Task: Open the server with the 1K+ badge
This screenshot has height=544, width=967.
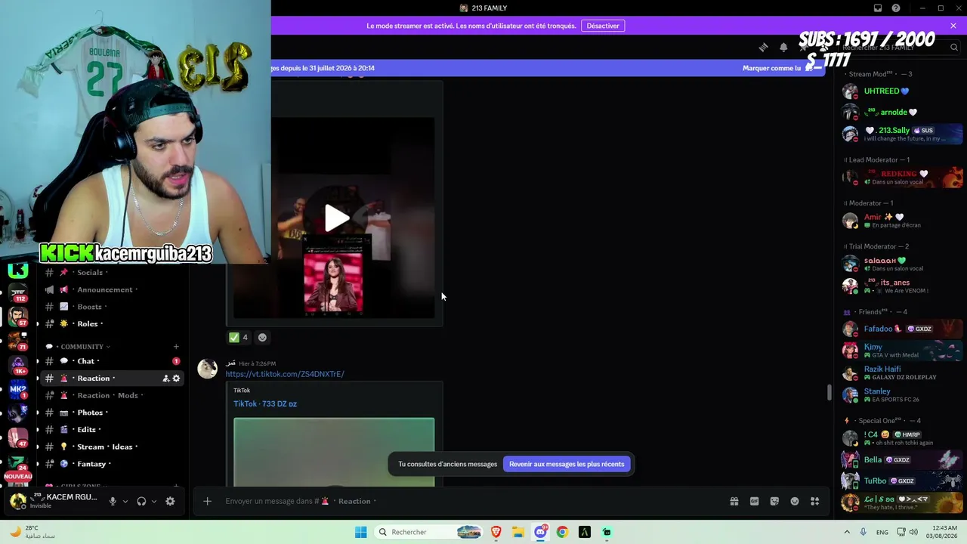Action: point(17,366)
